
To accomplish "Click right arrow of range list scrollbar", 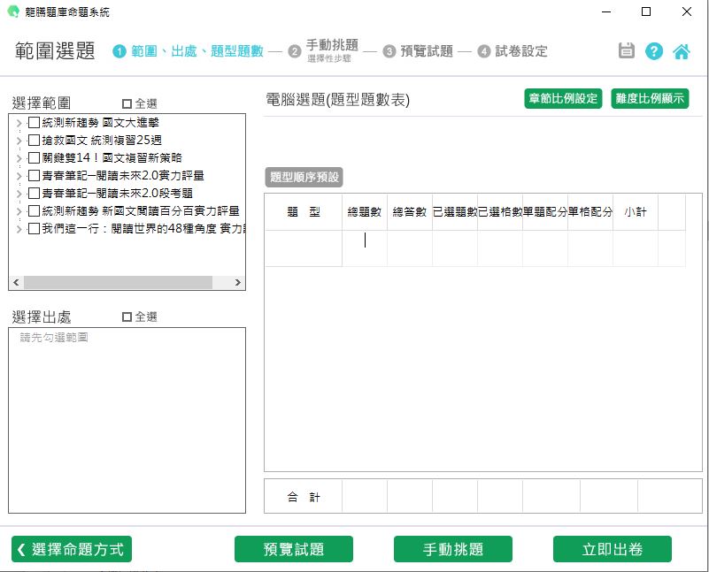I will coord(237,283).
